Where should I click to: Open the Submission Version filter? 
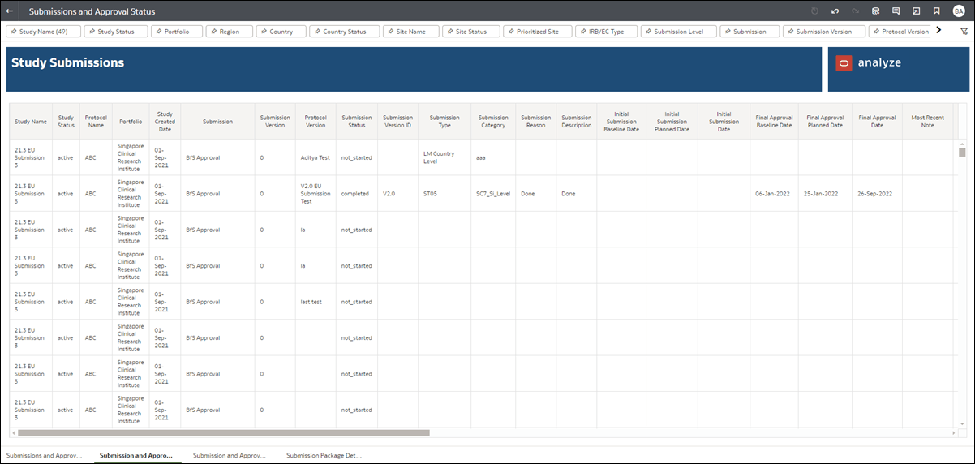[823, 31]
